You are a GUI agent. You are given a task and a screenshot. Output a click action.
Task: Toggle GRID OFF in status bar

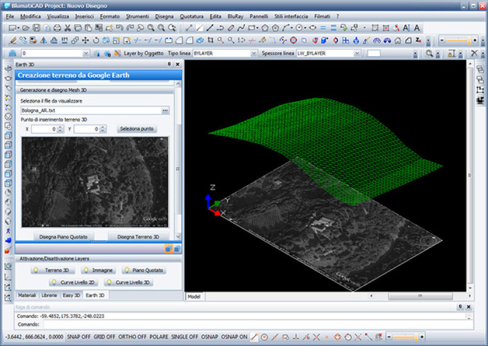pos(104,337)
